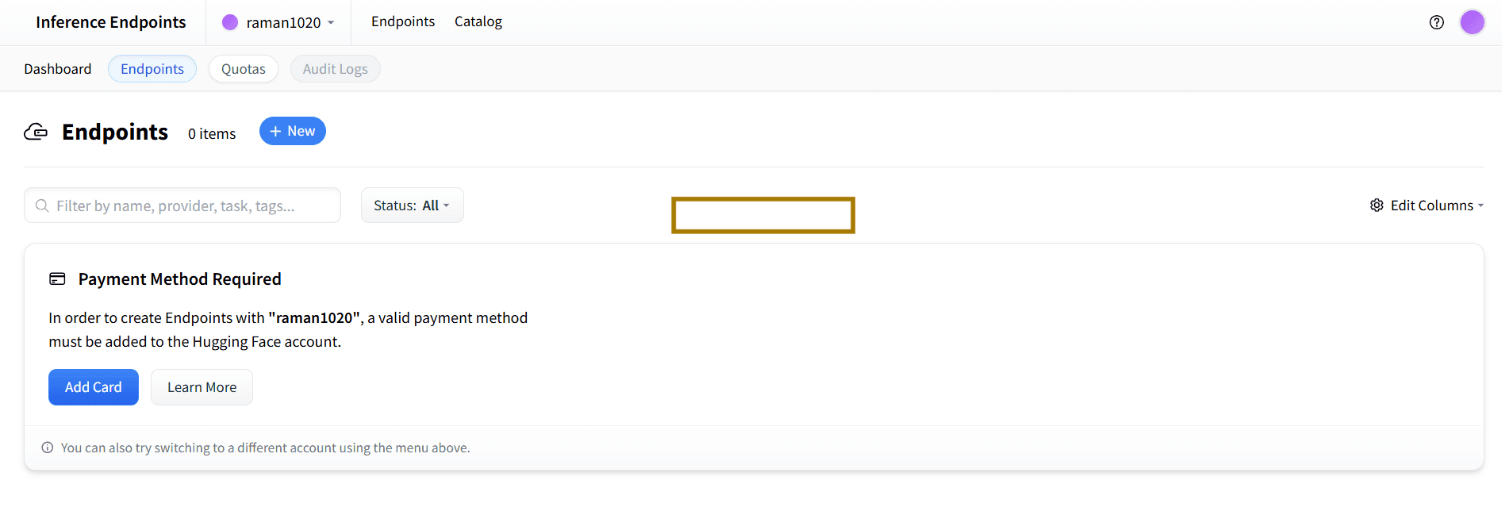Switch to the Dashboard tab
1509x515 pixels.
[x=58, y=69]
